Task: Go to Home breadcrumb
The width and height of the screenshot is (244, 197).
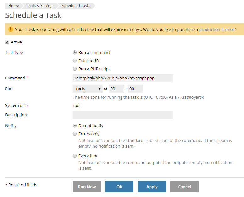Action: coord(13,6)
